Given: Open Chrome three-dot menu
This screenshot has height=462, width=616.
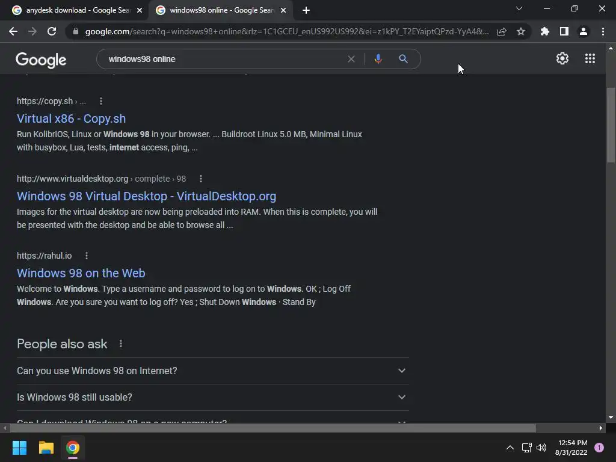Looking at the screenshot, I should point(603,31).
